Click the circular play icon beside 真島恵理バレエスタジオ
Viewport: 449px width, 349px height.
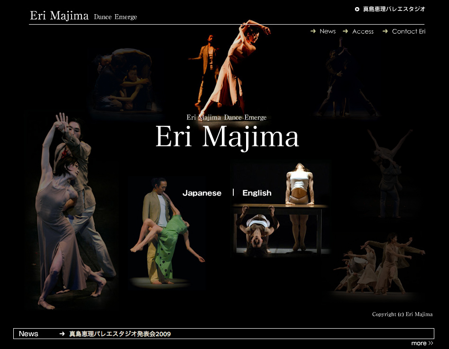(357, 9)
